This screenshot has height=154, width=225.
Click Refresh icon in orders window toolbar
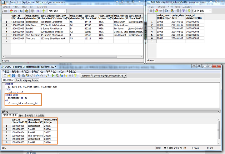[x=157, y=11]
